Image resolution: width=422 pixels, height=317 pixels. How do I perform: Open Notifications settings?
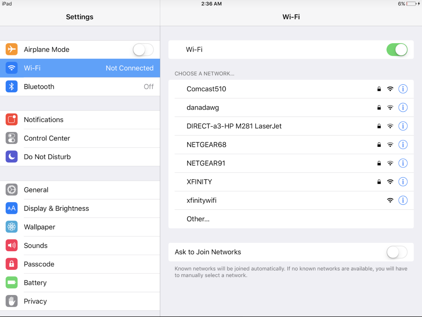[44, 120]
